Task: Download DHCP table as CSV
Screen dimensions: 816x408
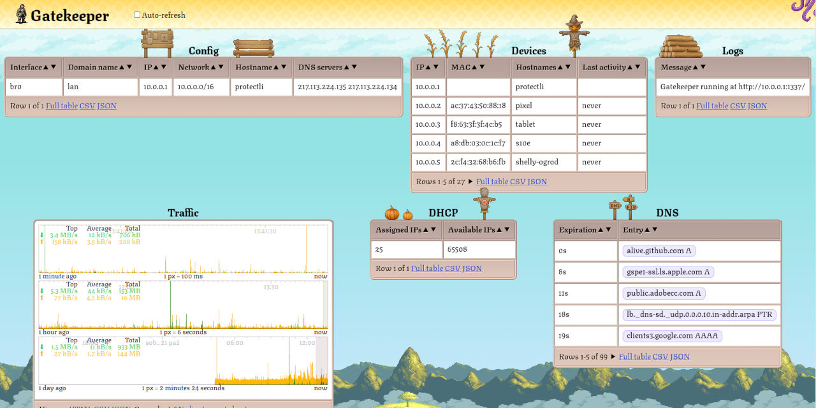Action: point(453,268)
